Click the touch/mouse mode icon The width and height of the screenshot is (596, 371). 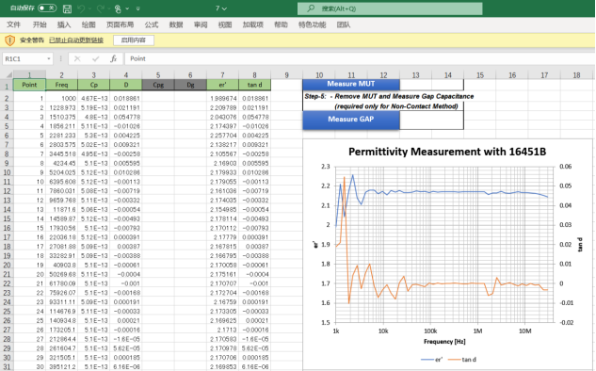(118, 8)
